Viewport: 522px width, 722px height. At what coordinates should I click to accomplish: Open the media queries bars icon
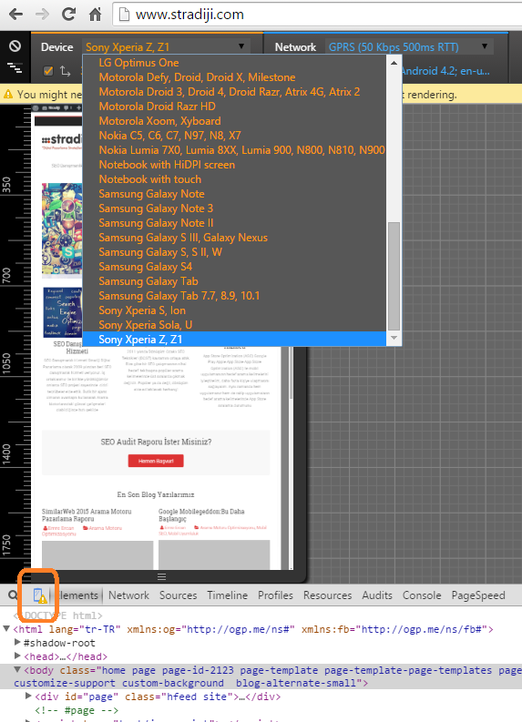click(x=15, y=68)
